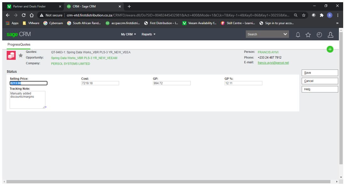Open the Search box dropdown arrow
The height and width of the screenshot is (185, 346).
[285, 34]
